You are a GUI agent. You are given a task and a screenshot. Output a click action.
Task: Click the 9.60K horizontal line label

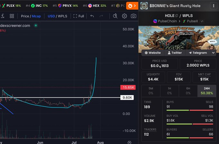point(127,98)
